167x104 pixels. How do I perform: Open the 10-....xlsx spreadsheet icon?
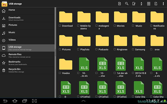point(102,64)
